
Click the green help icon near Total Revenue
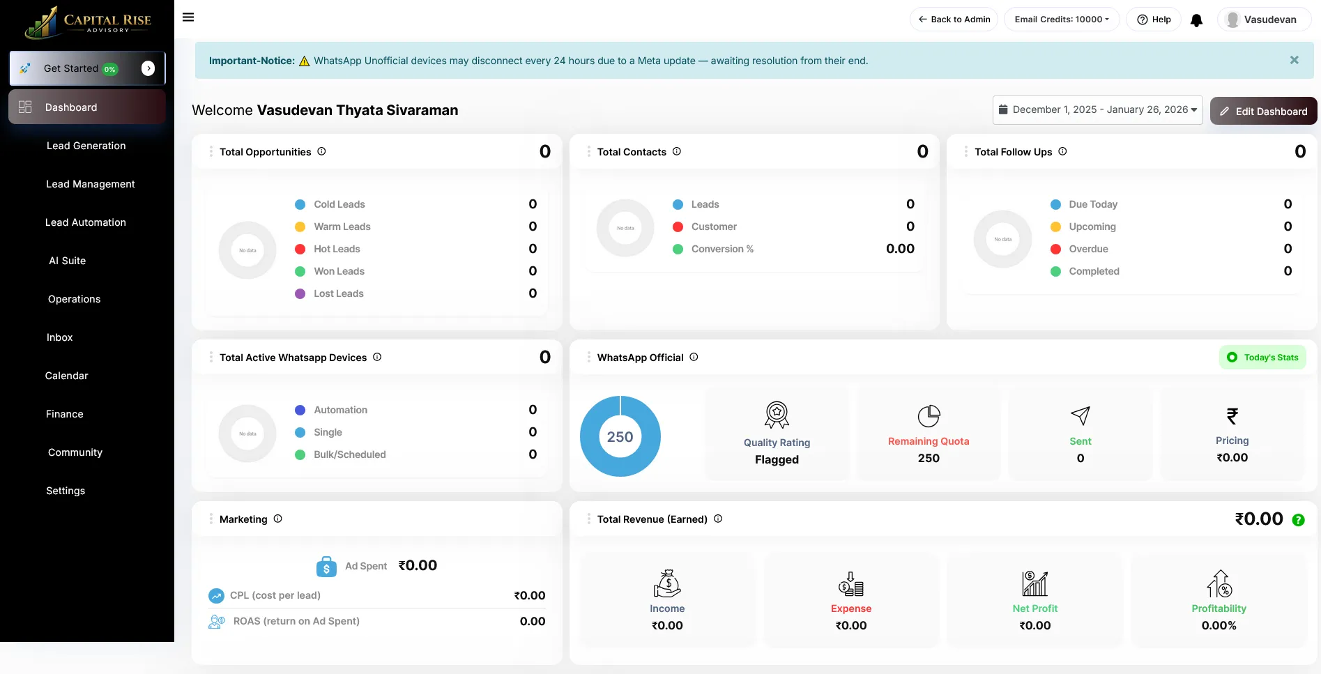coord(1298,520)
